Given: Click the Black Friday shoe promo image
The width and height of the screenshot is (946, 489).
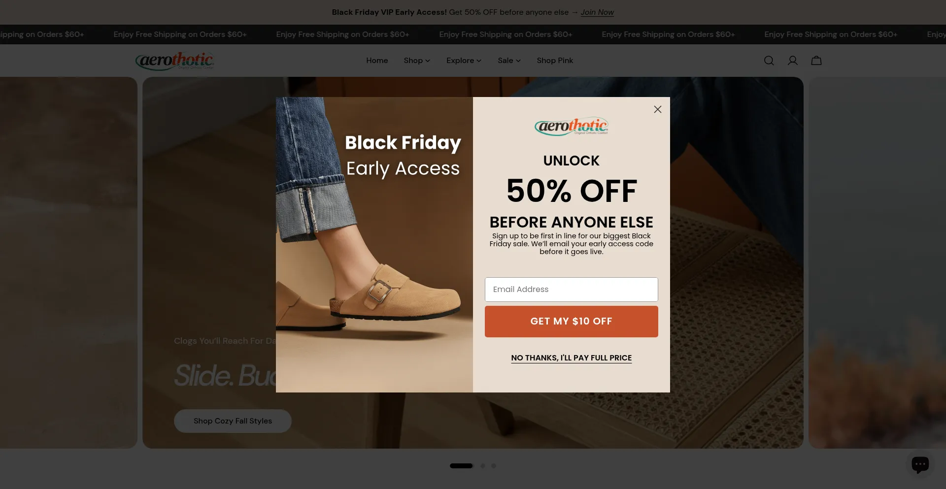Looking at the screenshot, I should tap(374, 245).
